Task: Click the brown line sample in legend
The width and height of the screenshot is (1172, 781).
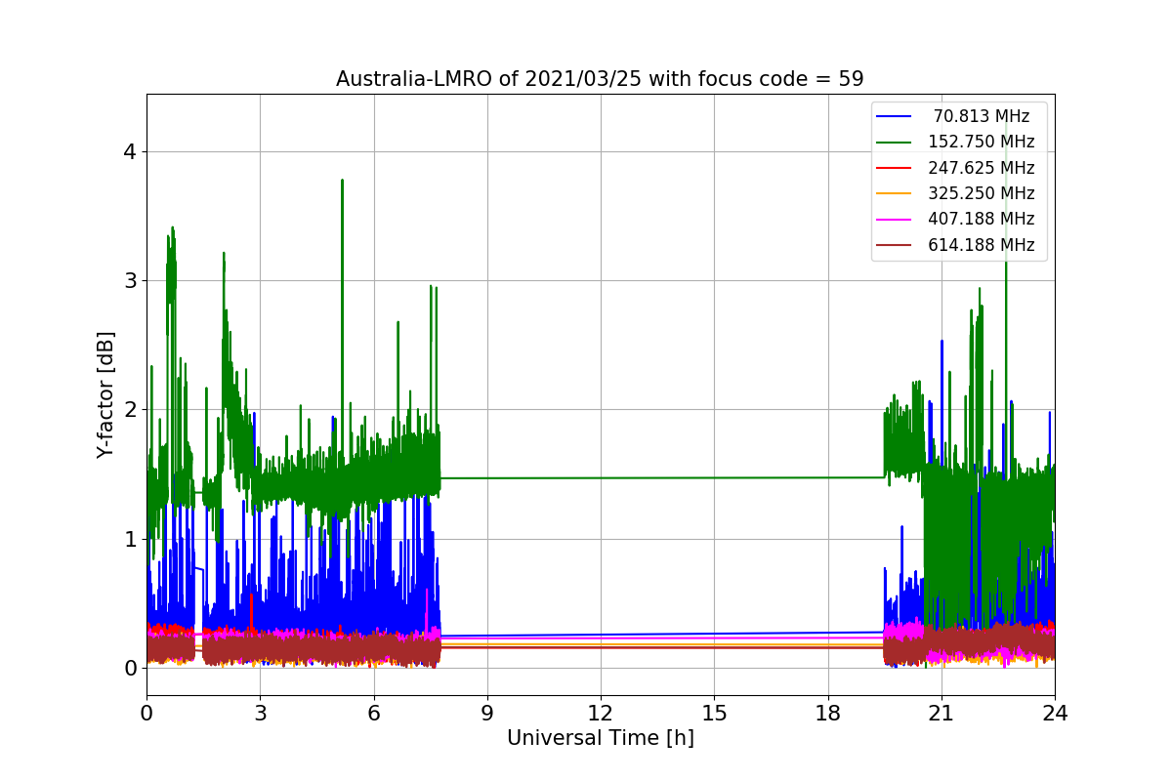Action: pyautogui.click(x=895, y=245)
